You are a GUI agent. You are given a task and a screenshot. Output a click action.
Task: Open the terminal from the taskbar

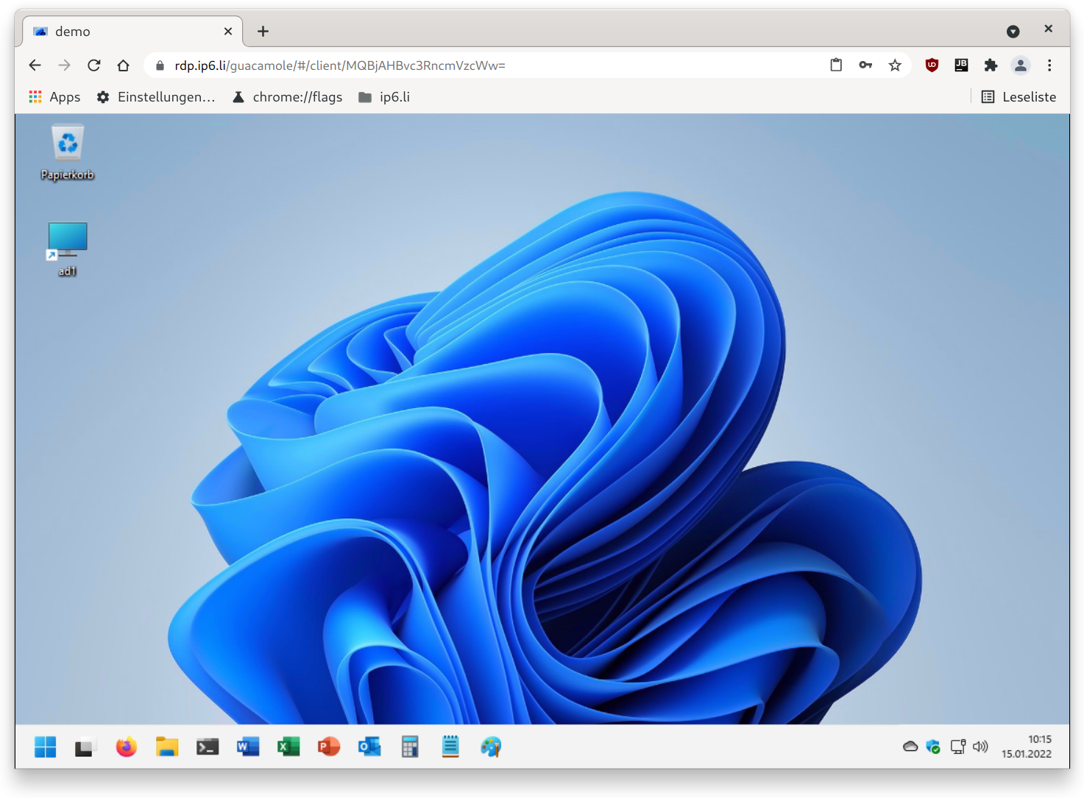point(208,747)
